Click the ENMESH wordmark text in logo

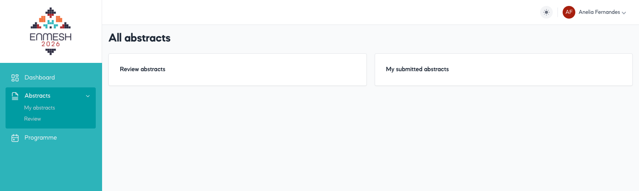tap(51, 37)
